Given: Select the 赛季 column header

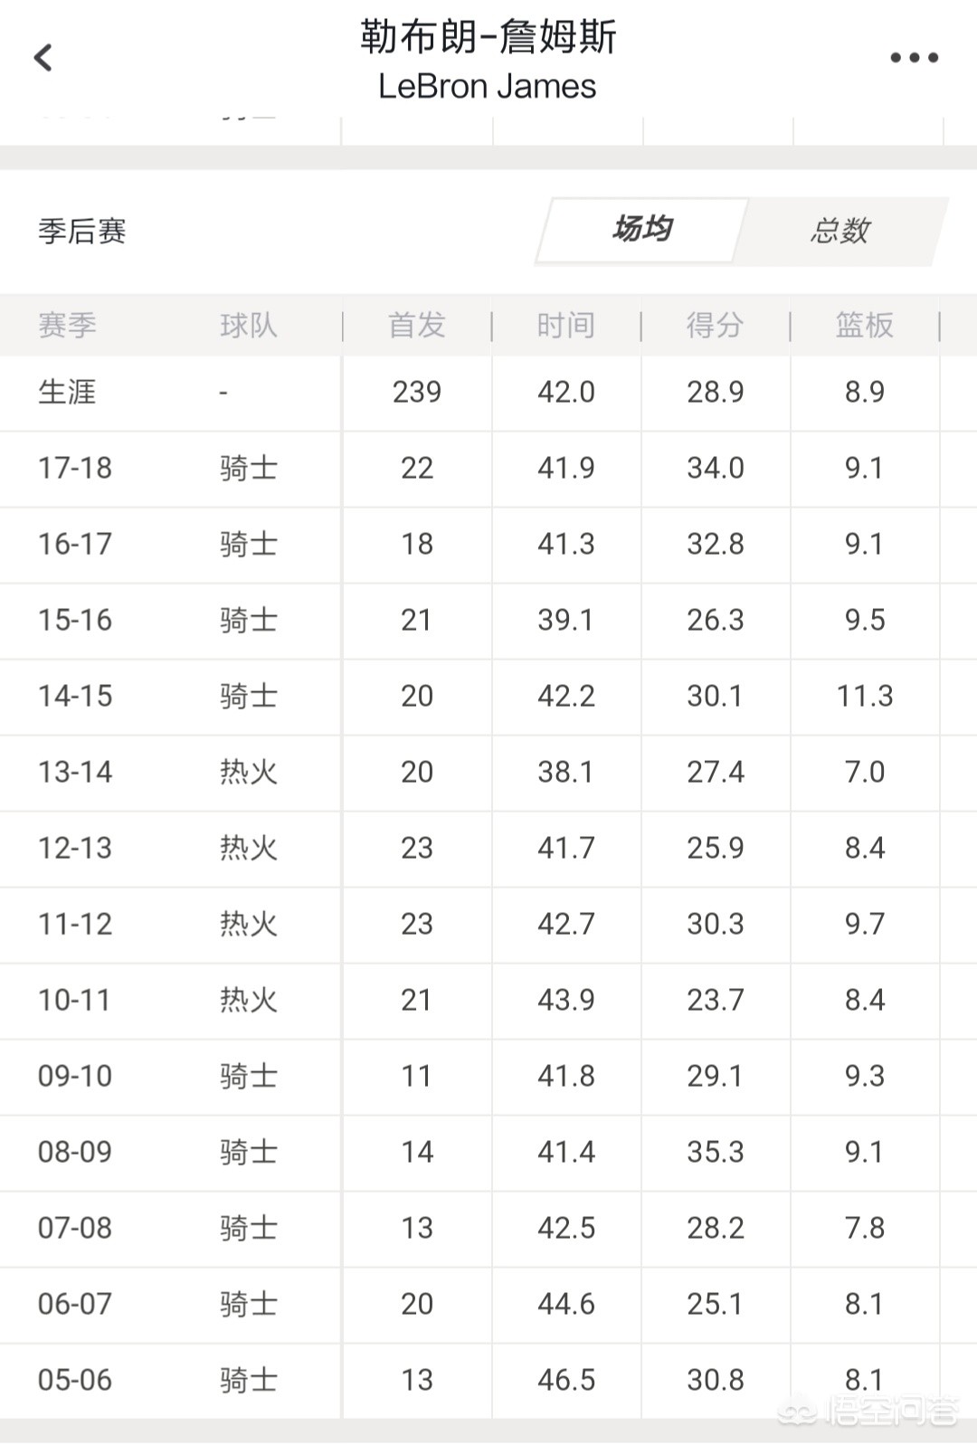Looking at the screenshot, I should click(67, 325).
